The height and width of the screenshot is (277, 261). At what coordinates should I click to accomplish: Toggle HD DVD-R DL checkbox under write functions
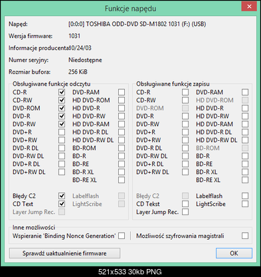[245, 132]
